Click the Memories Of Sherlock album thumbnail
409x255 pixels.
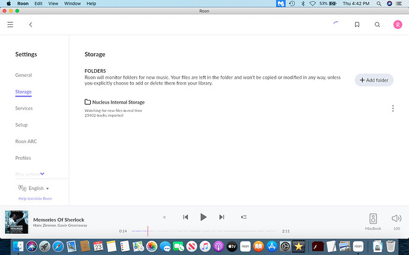click(17, 222)
